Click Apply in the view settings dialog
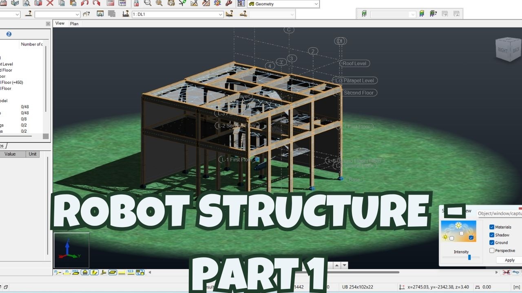 (509, 260)
